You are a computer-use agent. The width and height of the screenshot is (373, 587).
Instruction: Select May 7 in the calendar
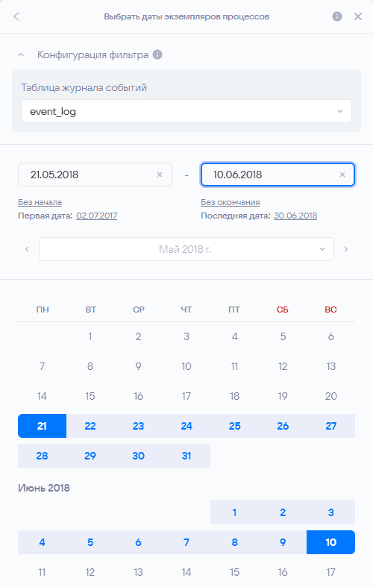click(42, 366)
